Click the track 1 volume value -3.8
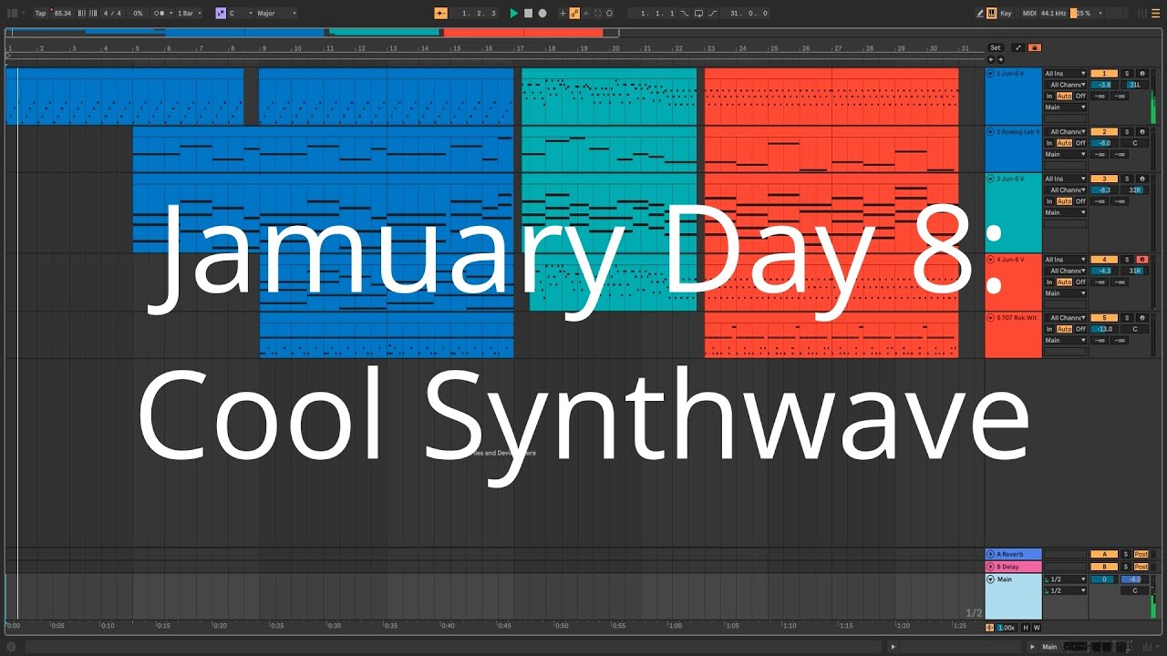1167x656 pixels. pyautogui.click(x=1104, y=85)
